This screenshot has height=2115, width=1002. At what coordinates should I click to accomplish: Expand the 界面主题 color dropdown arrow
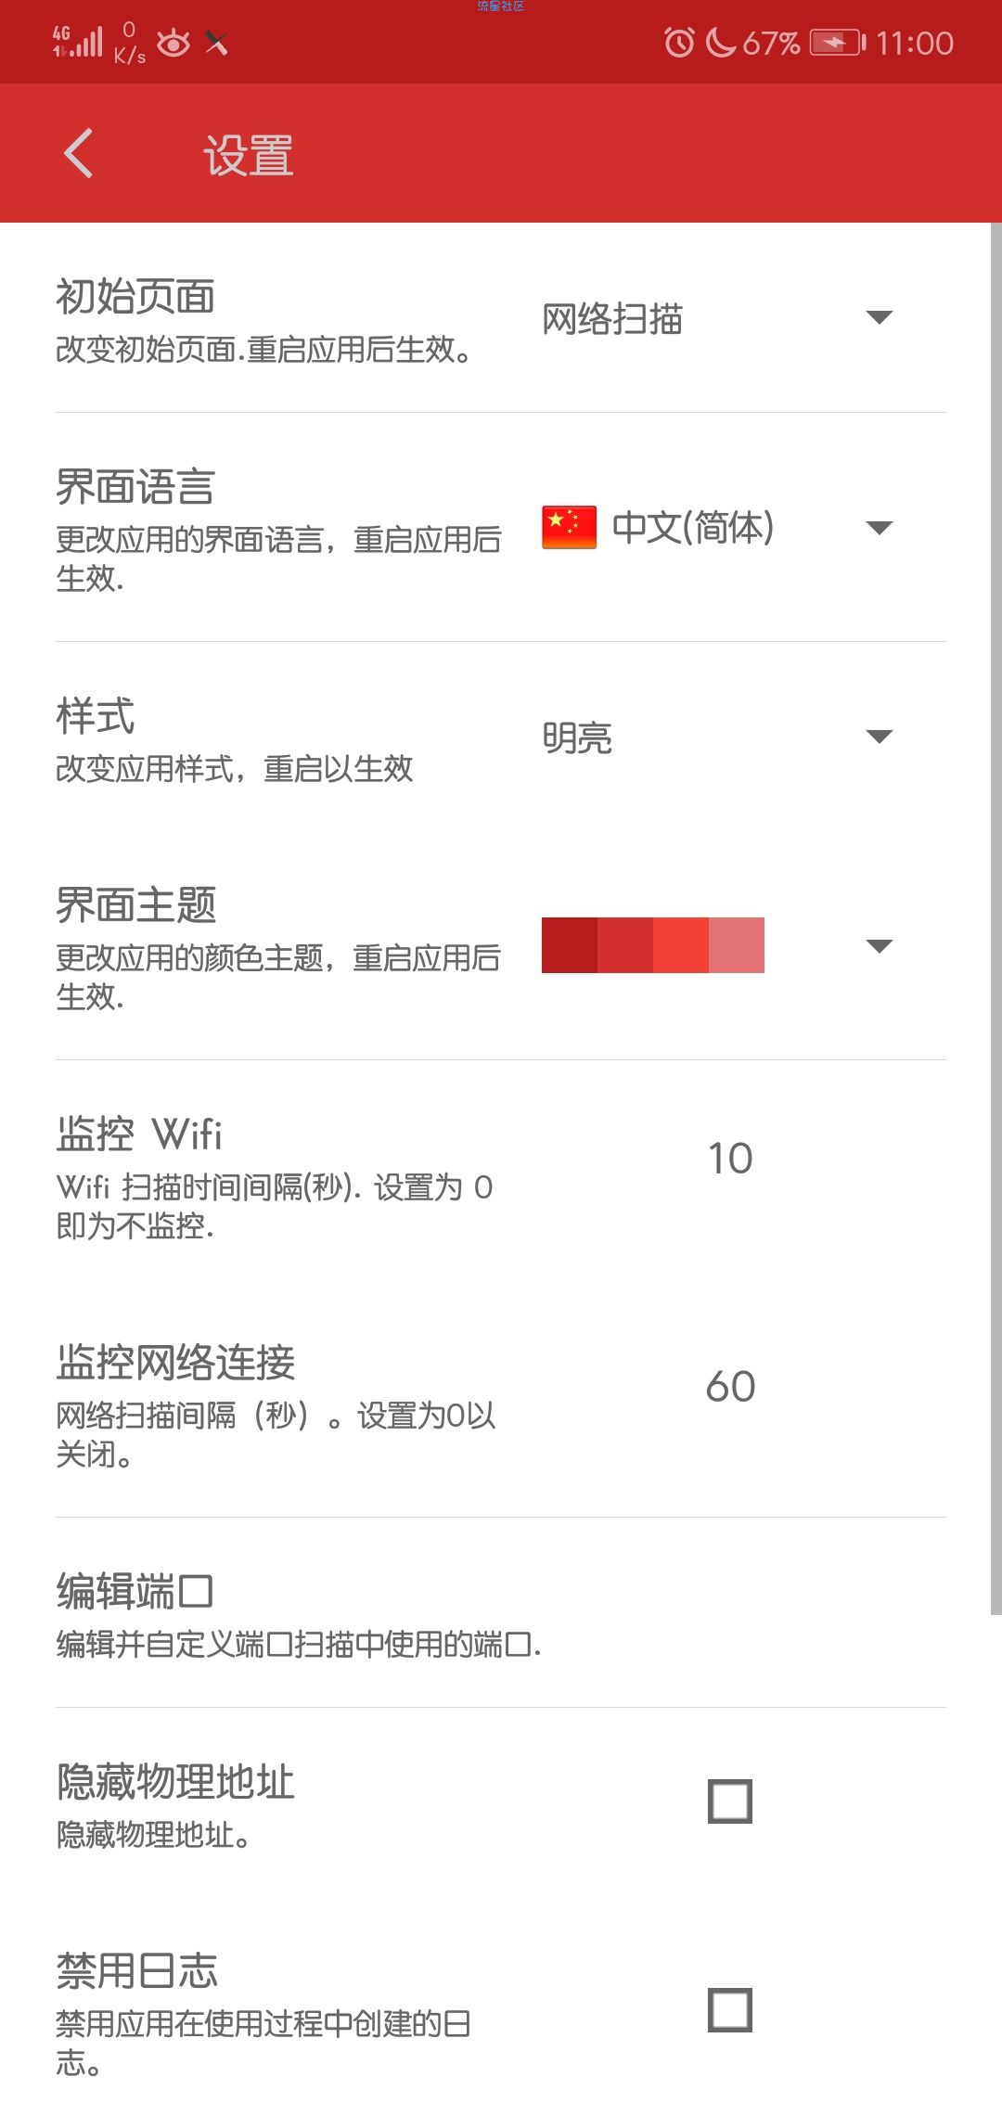[x=879, y=946]
